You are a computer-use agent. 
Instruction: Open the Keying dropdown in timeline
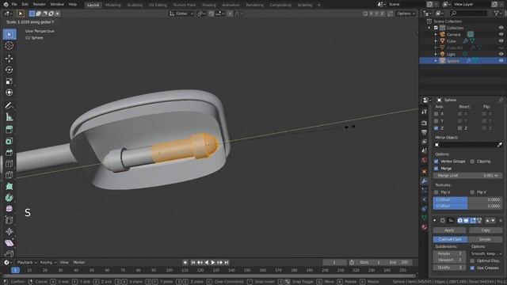48,262
